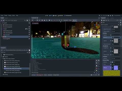This screenshot has width=122, height=91.
Task: Open the AssetLib workspace
Action: (60, 15)
